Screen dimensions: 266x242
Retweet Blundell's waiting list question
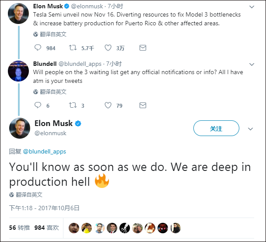point(73,105)
